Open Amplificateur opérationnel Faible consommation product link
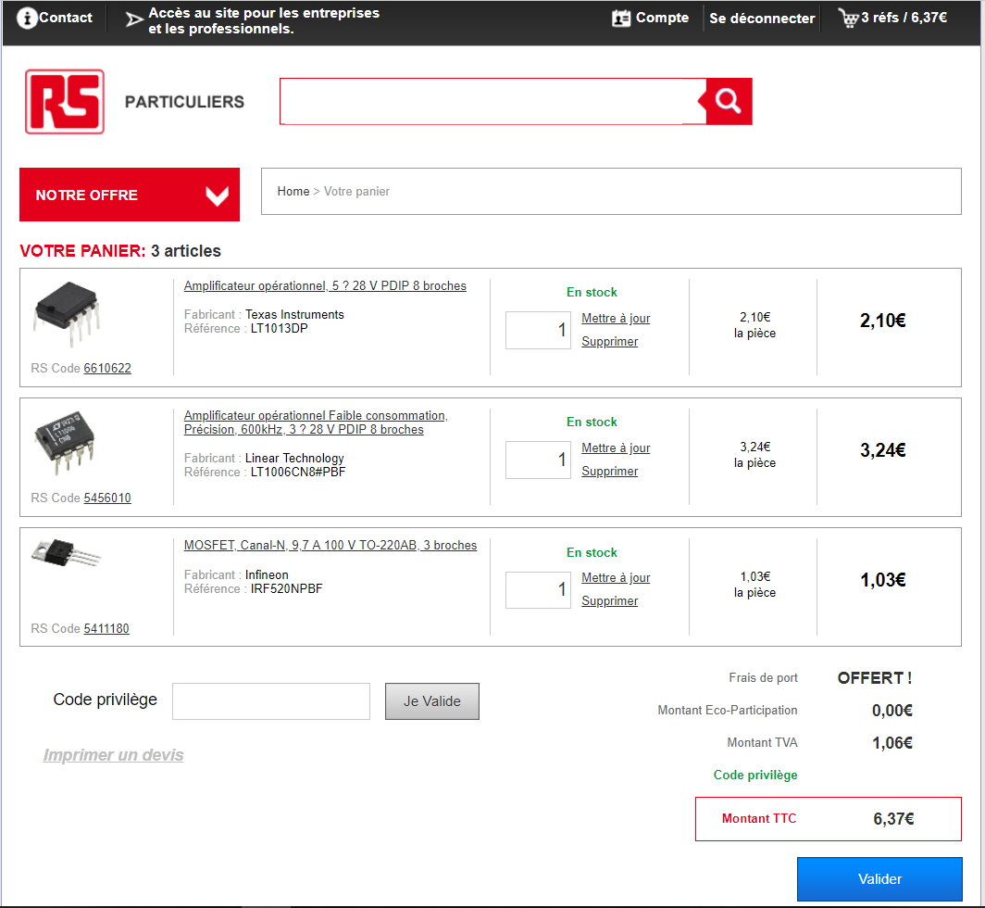Screen dimensions: 985x908 [x=316, y=422]
